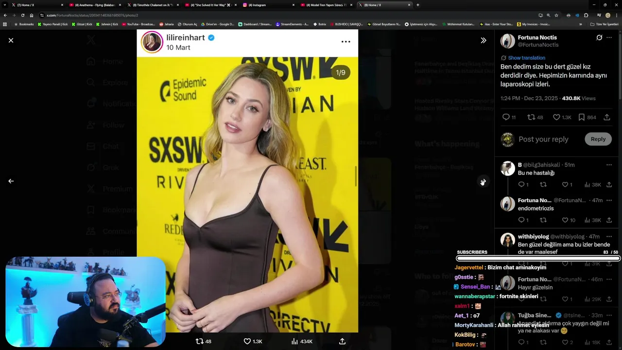Viewport: 622px width, 350px height.
Task: Open the three-dot menu on Instagram post image
Action: [346, 42]
